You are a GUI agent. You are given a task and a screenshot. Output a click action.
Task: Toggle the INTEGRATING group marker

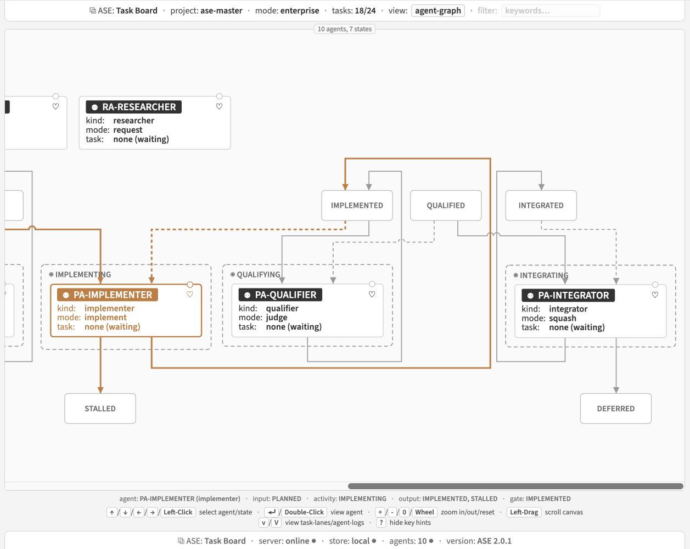(x=515, y=275)
